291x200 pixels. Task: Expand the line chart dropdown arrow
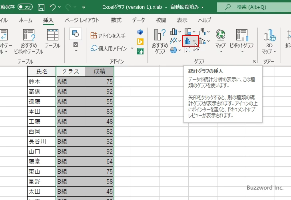(x=179, y=41)
